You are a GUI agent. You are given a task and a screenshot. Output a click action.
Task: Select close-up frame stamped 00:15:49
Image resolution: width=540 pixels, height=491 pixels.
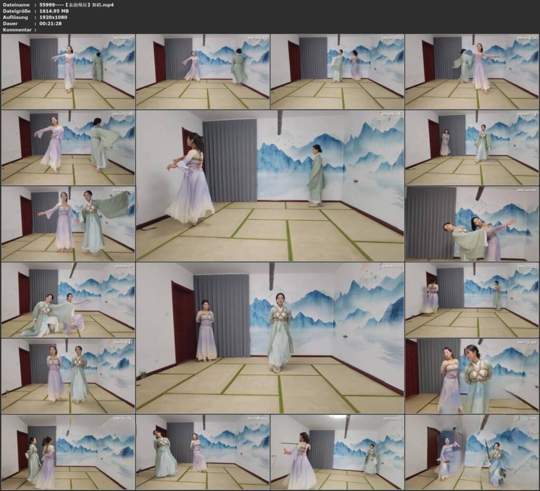(472, 376)
